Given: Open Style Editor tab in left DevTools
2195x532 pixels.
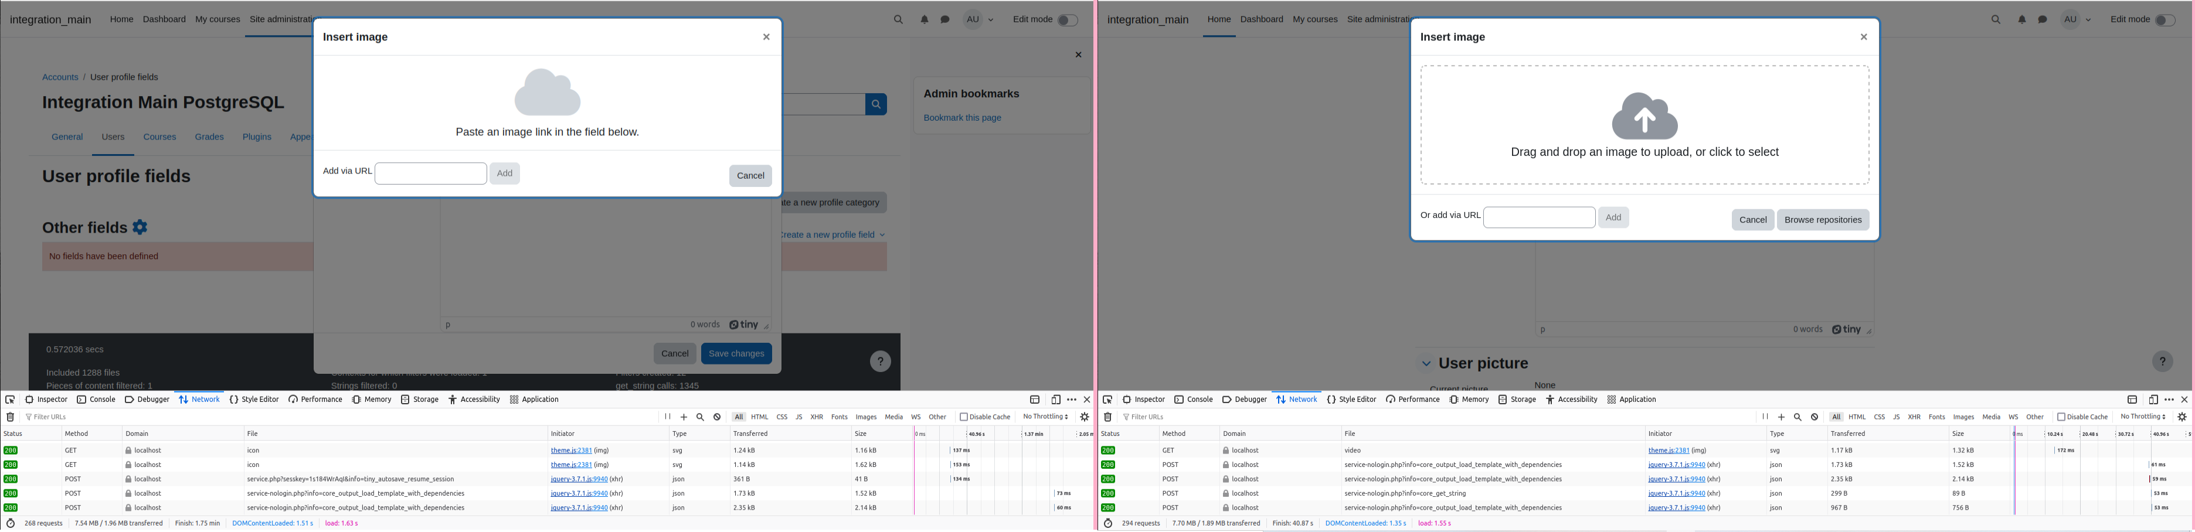Looking at the screenshot, I should [x=254, y=400].
